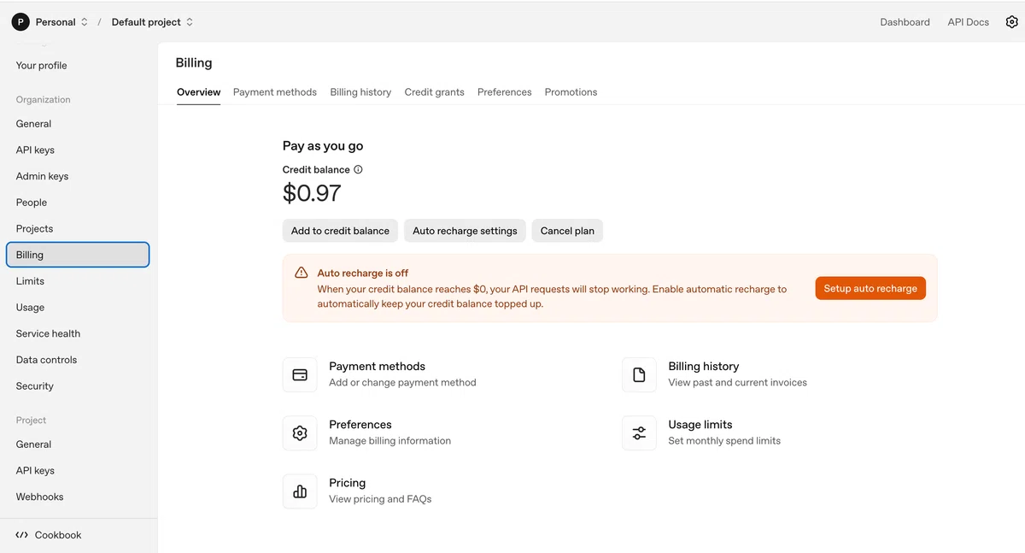
Task: Click the Pricing bar chart icon
Action: point(300,491)
